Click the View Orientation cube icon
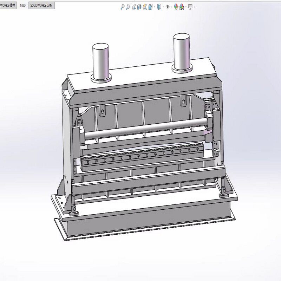281x281 pixels. pyautogui.click(x=150, y=7)
